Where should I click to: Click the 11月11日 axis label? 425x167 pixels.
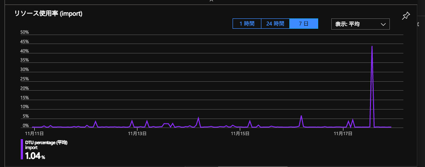[34, 133]
